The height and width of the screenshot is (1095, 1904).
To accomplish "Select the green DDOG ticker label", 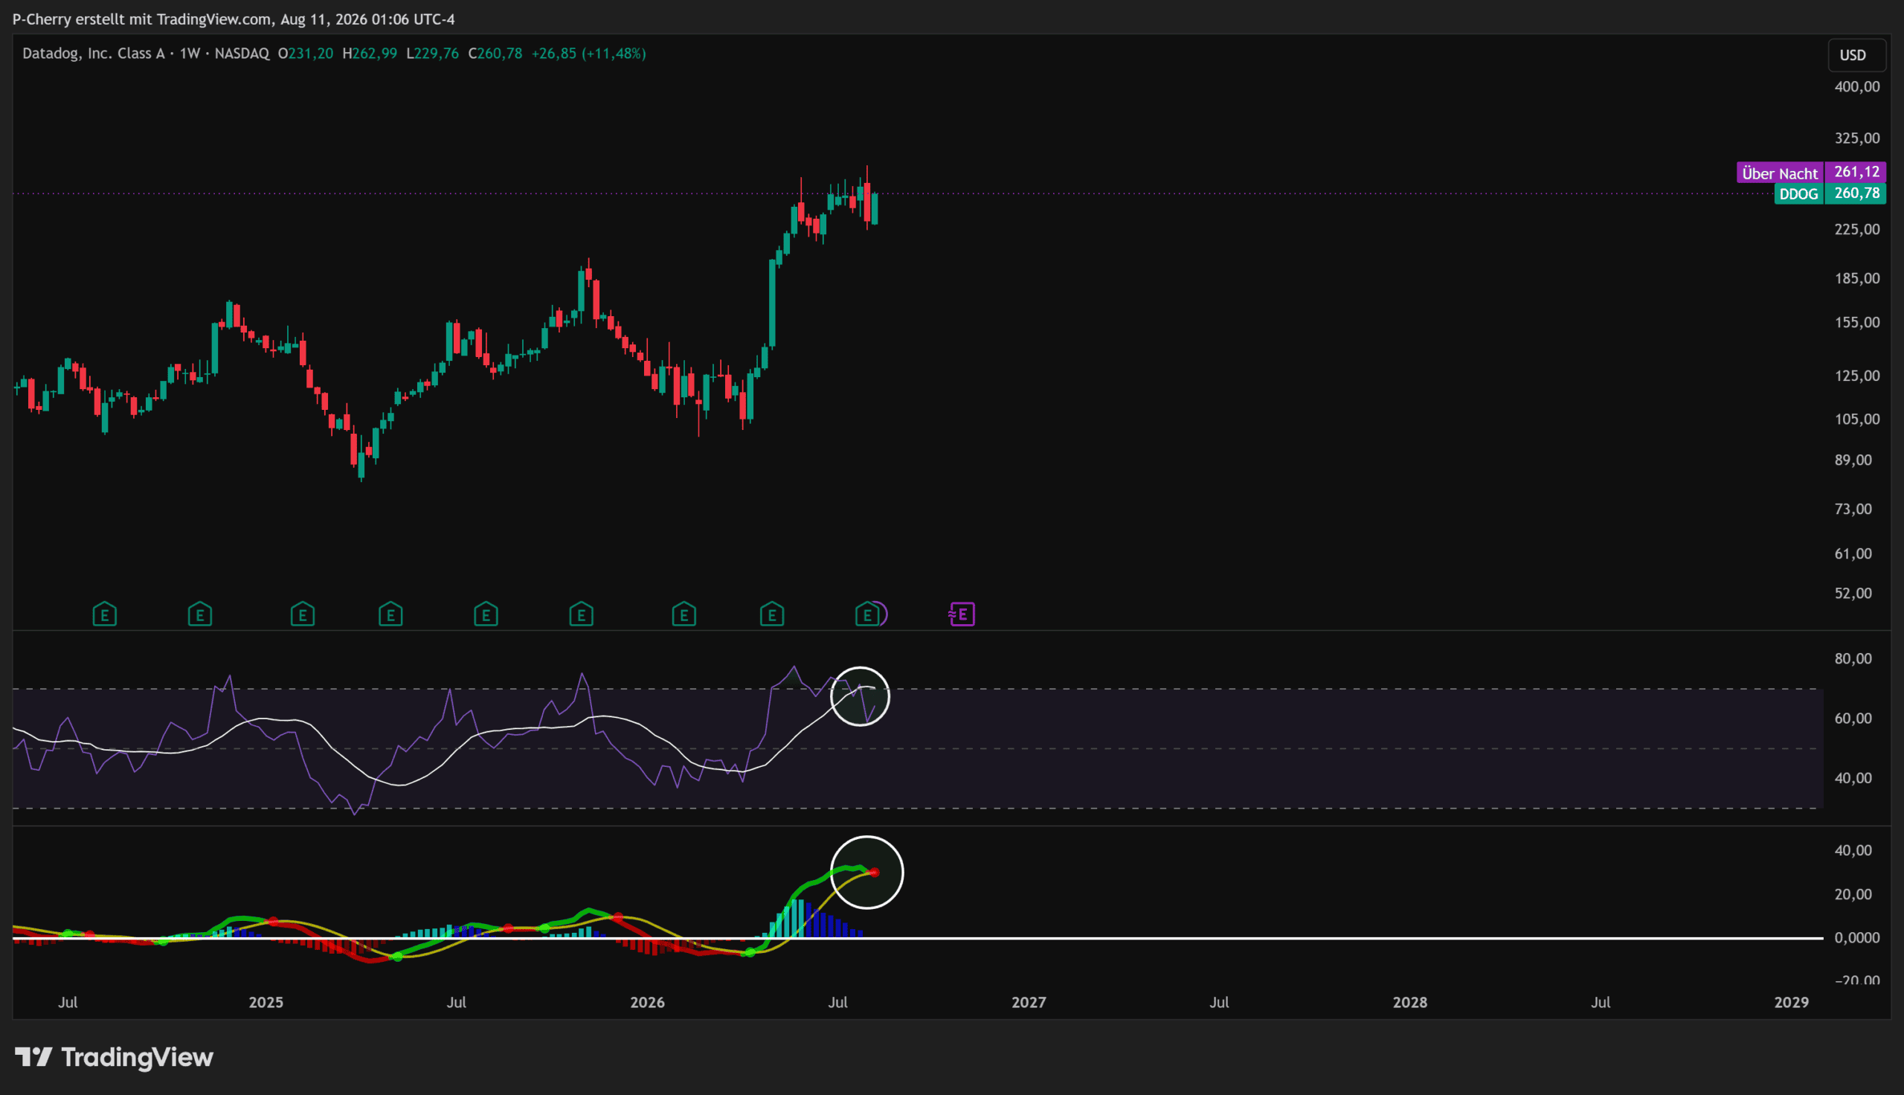I will coord(1799,194).
